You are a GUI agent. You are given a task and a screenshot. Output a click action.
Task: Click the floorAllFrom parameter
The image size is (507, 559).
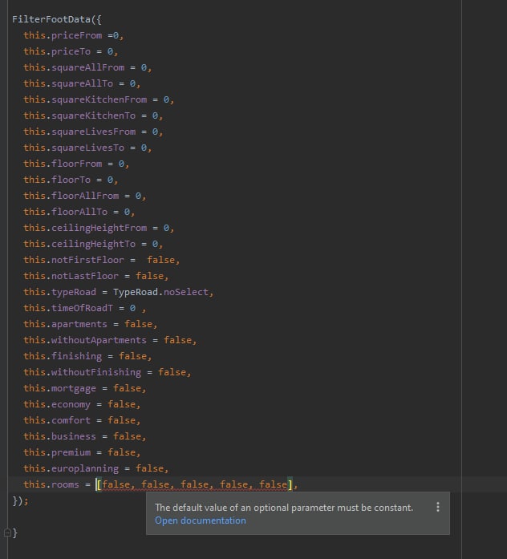coord(85,196)
